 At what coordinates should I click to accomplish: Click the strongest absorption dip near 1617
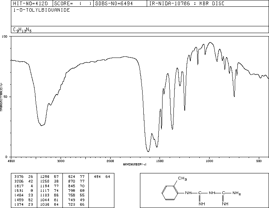coord(148,151)
